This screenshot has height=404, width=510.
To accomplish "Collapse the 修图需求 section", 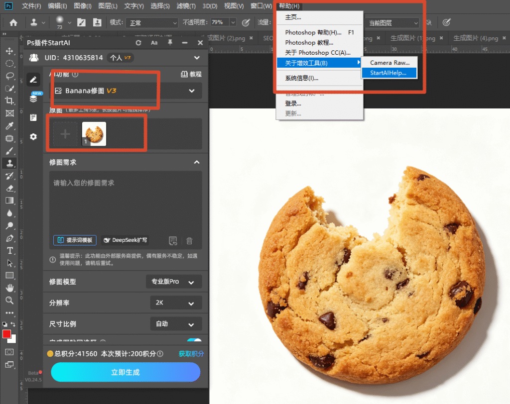I will coord(197,162).
